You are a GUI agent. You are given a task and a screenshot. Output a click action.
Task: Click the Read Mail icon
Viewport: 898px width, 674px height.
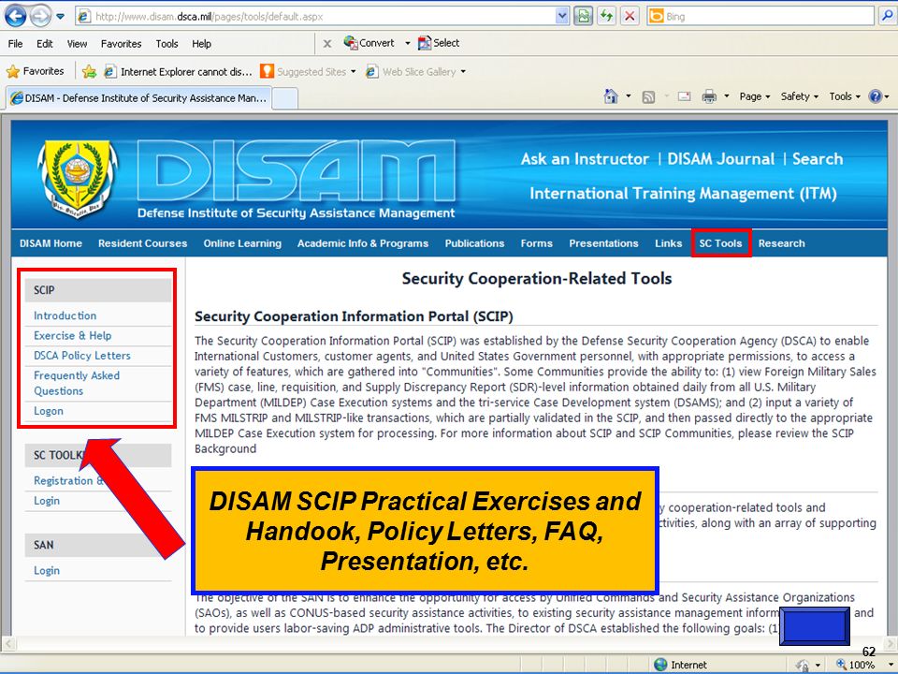pyautogui.click(x=684, y=96)
